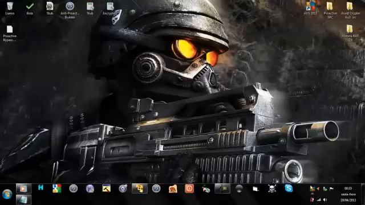The width and height of the screenshot is (365, 205).
Task: Select the Encrypted file on the desktop
Action: (x=110, y=9)
